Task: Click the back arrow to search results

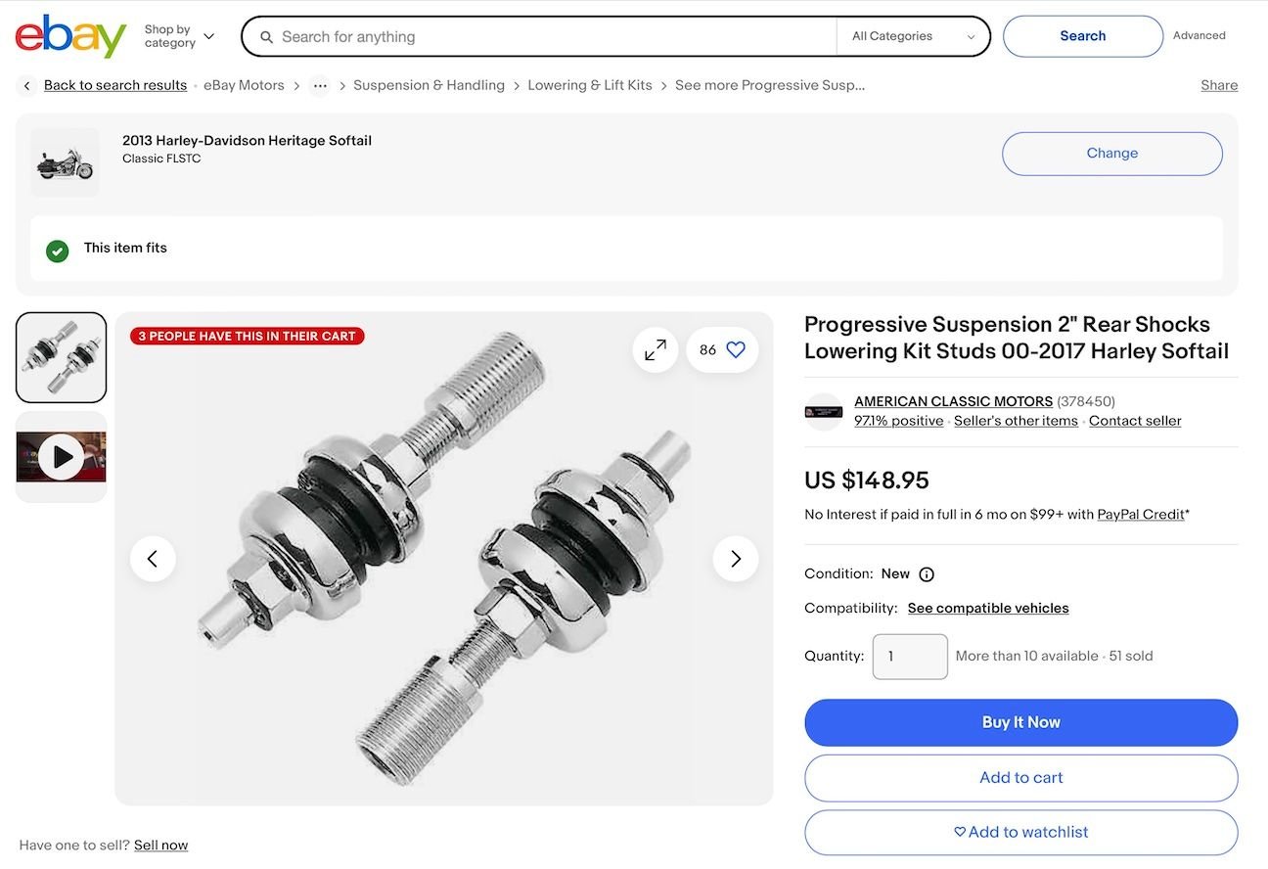Action: (x=27, y=86)
